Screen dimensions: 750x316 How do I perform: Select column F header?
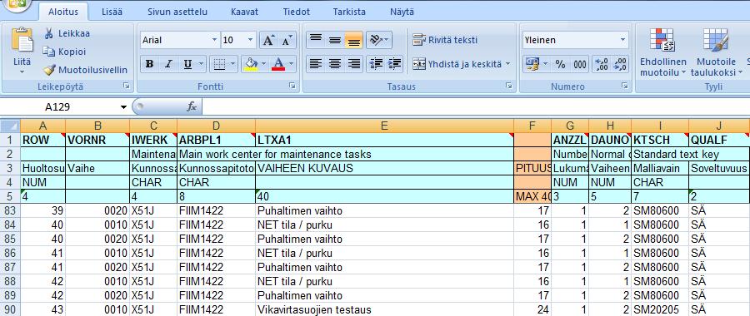coord(532,126)
